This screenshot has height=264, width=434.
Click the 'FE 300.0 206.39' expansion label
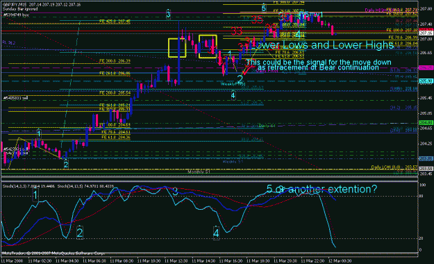115,61
